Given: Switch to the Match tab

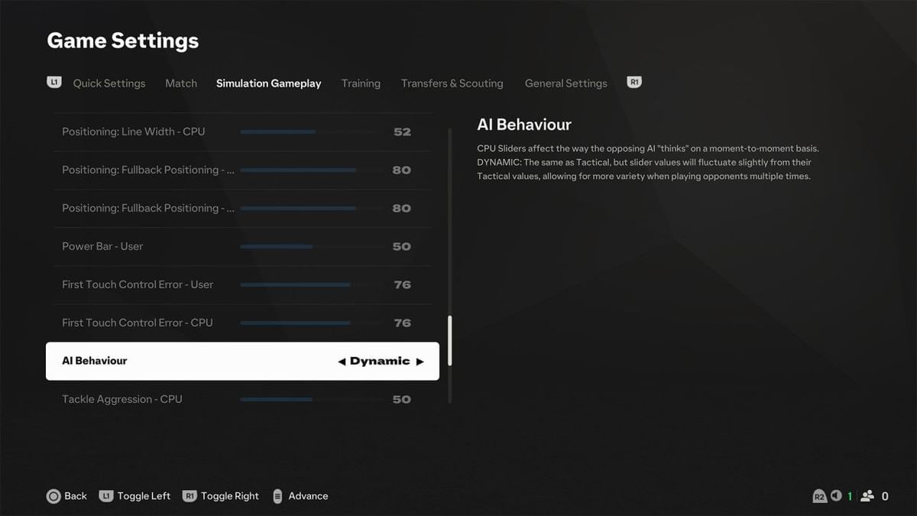Looking at the screenshot, I should 180,83.
